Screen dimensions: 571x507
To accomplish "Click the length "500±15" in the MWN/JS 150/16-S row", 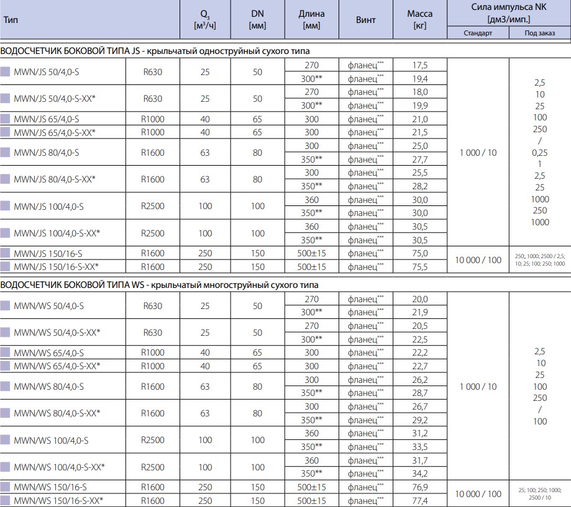I will point(312,253).
